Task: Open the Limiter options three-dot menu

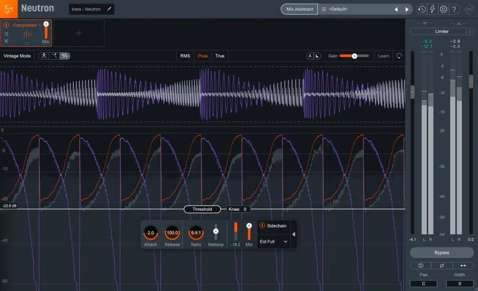Action: tap(471, 31)
